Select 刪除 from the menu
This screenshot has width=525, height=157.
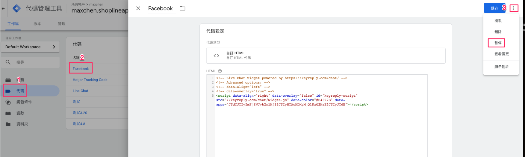[x=498, y=32]
